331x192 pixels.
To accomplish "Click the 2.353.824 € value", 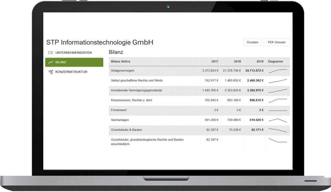I will (233, 90).
